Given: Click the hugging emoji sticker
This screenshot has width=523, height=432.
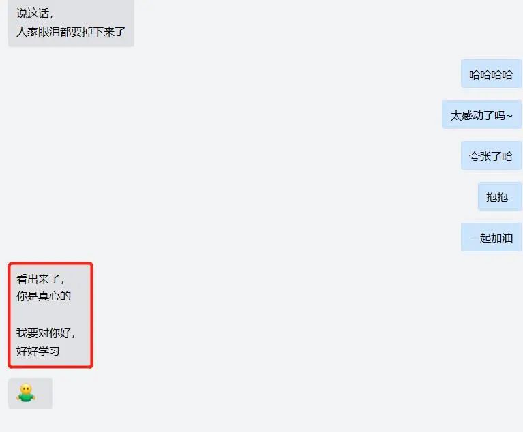Looking at the screenshot, I should coord(26,393).
